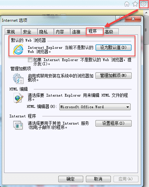The image size is (149, 187).
Task: Click the Internet programs windows icon
Action: click(x=18, y=125)
